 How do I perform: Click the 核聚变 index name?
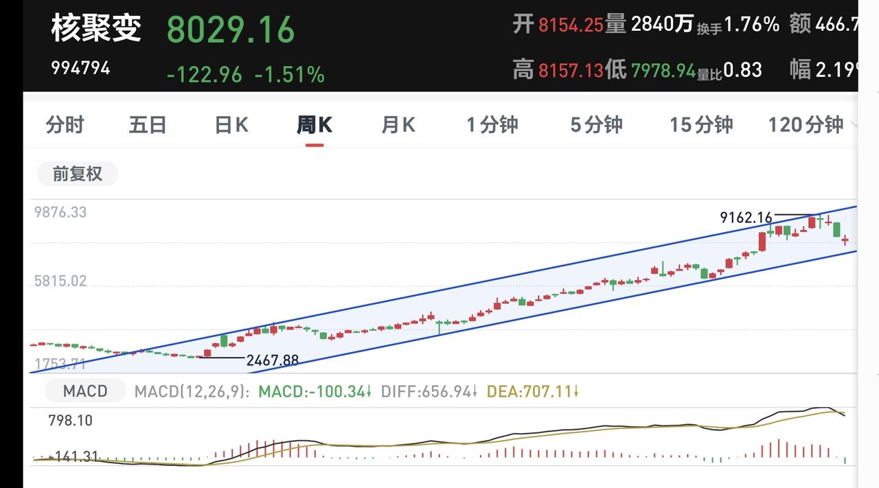[x=96, y=28]
